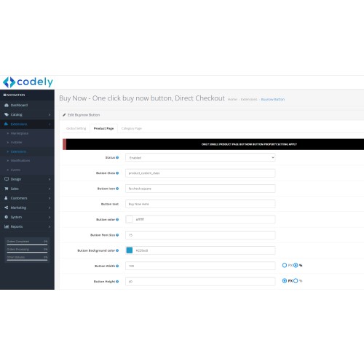Choose PX radio for Button Height

coord(285,281)
